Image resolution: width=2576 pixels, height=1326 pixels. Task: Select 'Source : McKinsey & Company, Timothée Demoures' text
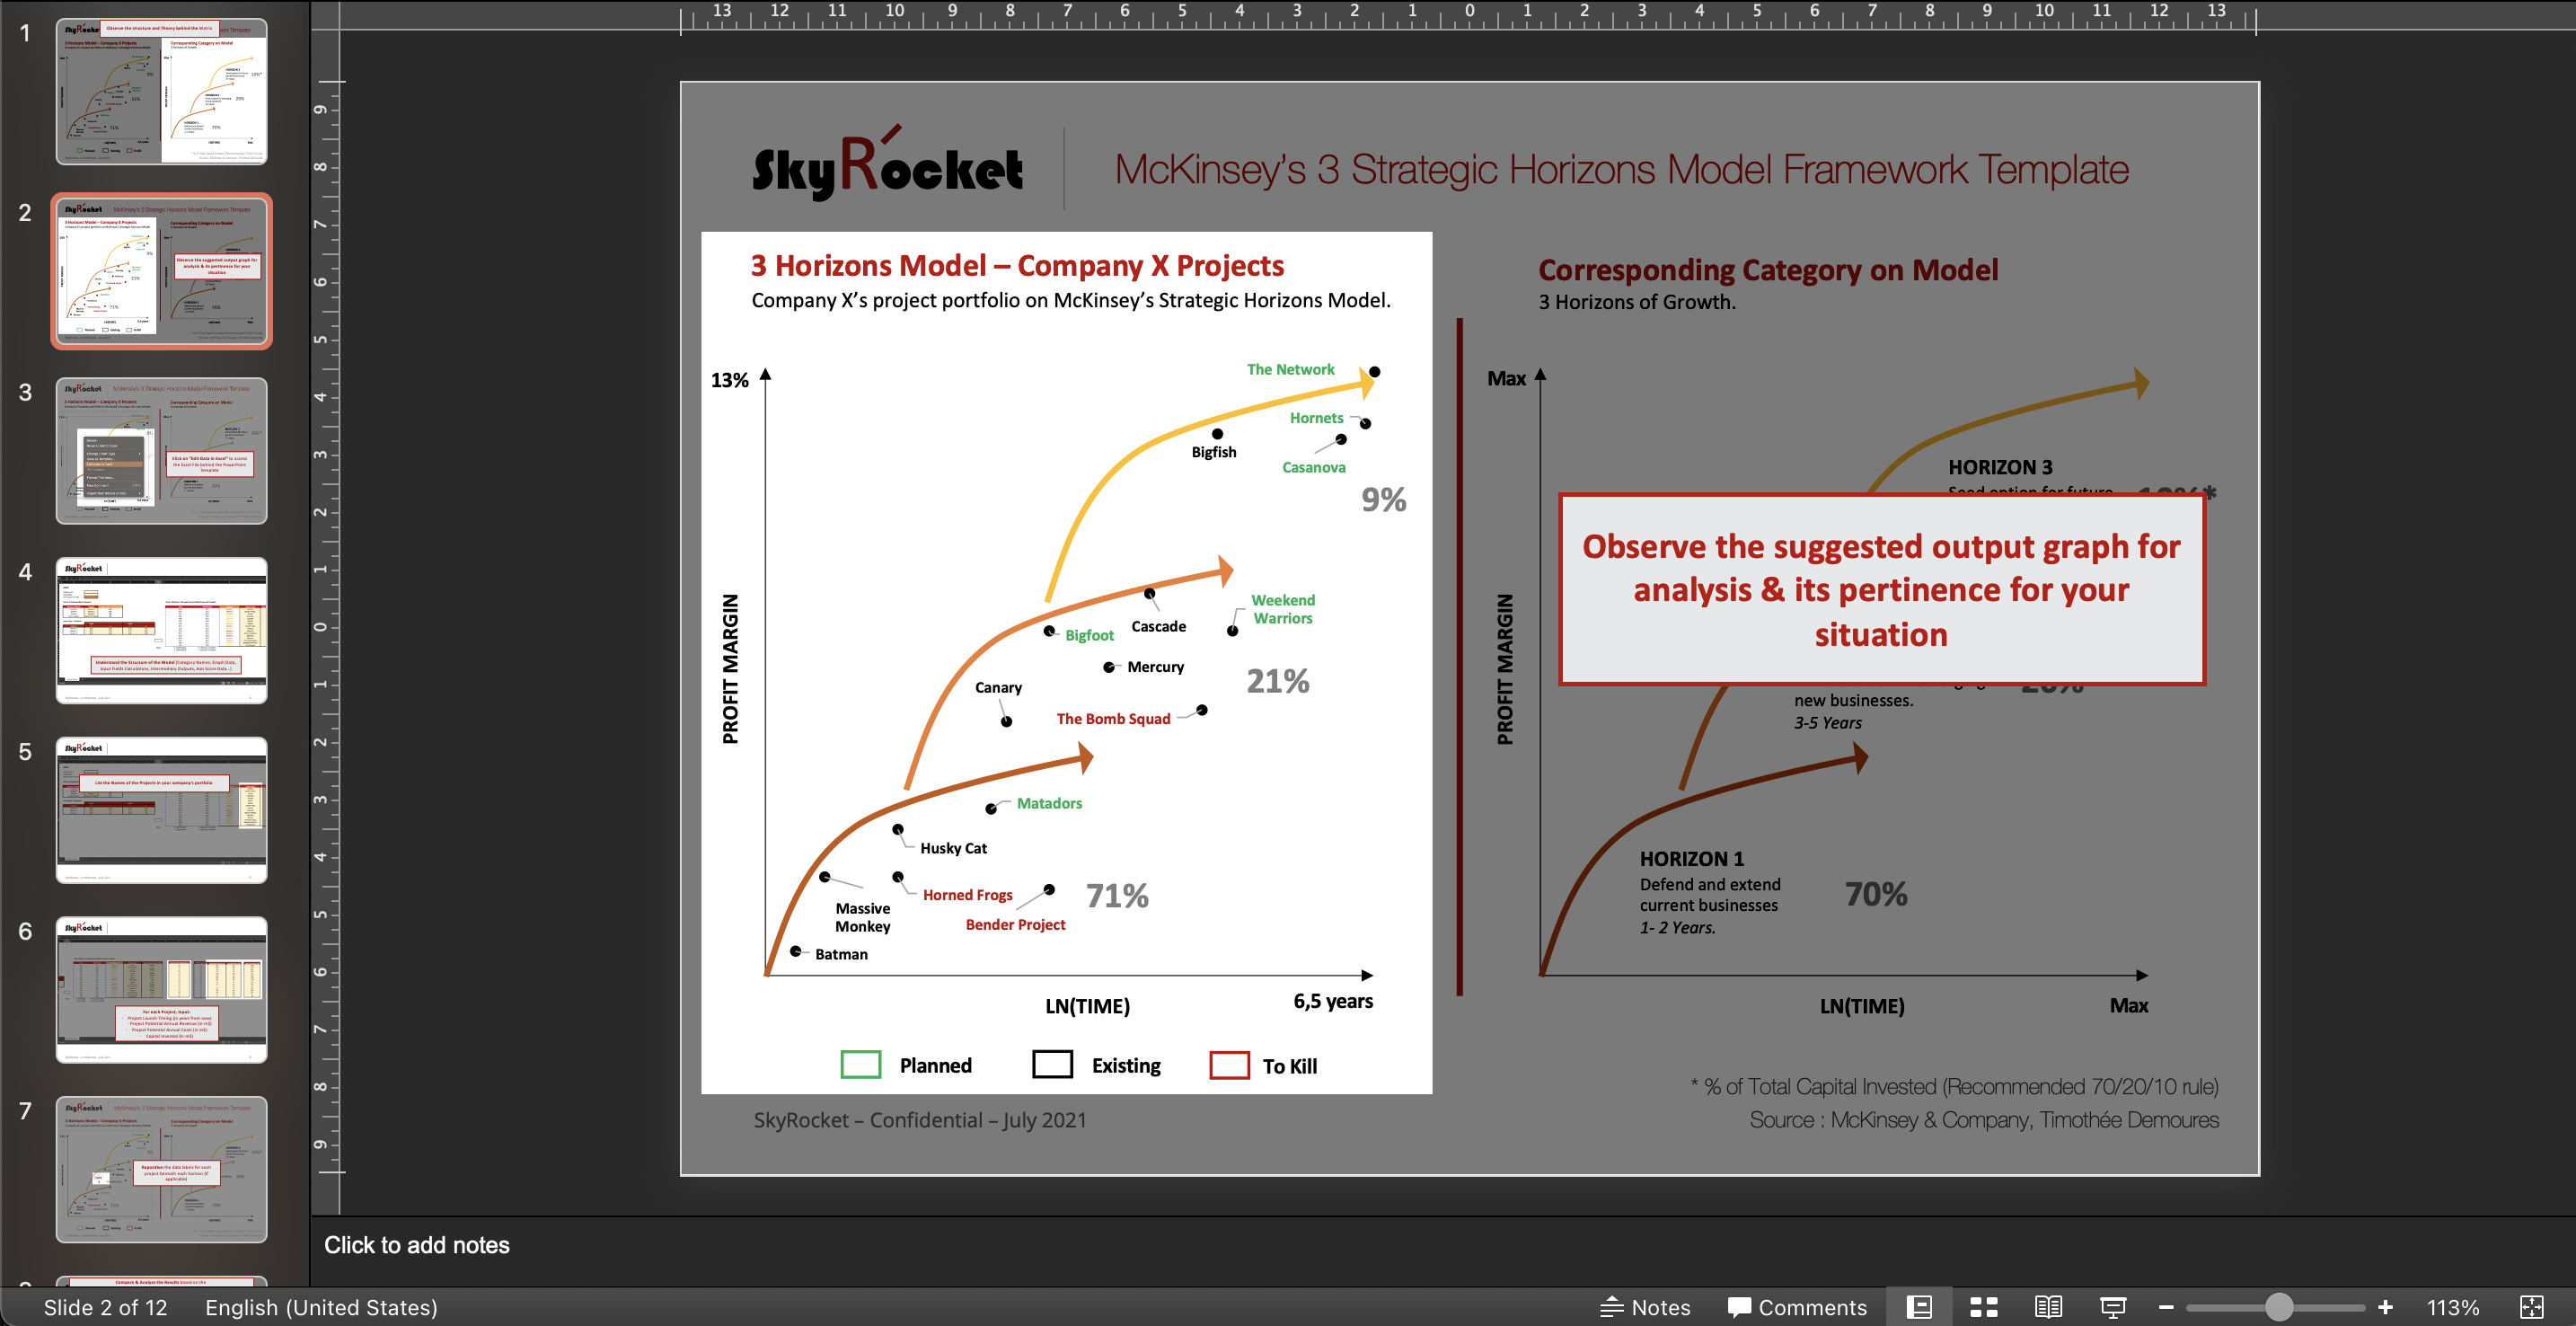tap(1983, 1120)
